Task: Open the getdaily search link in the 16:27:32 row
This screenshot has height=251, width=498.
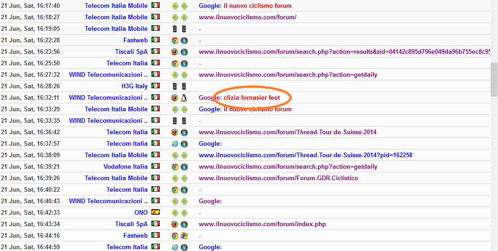Action: [x=288, y=75]
